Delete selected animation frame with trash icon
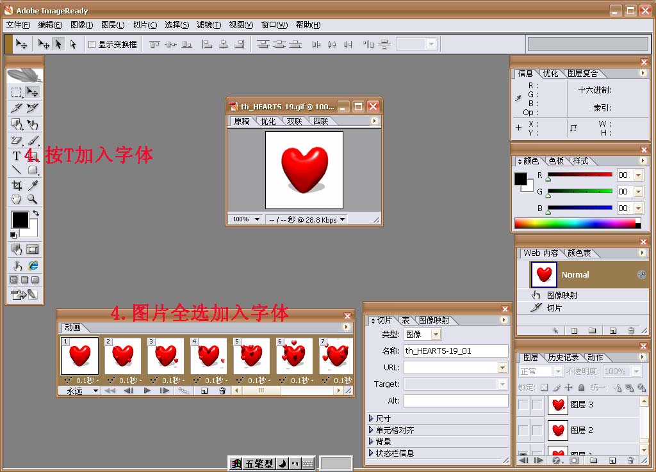The image size is (656, 472). (x=222, y=391)
